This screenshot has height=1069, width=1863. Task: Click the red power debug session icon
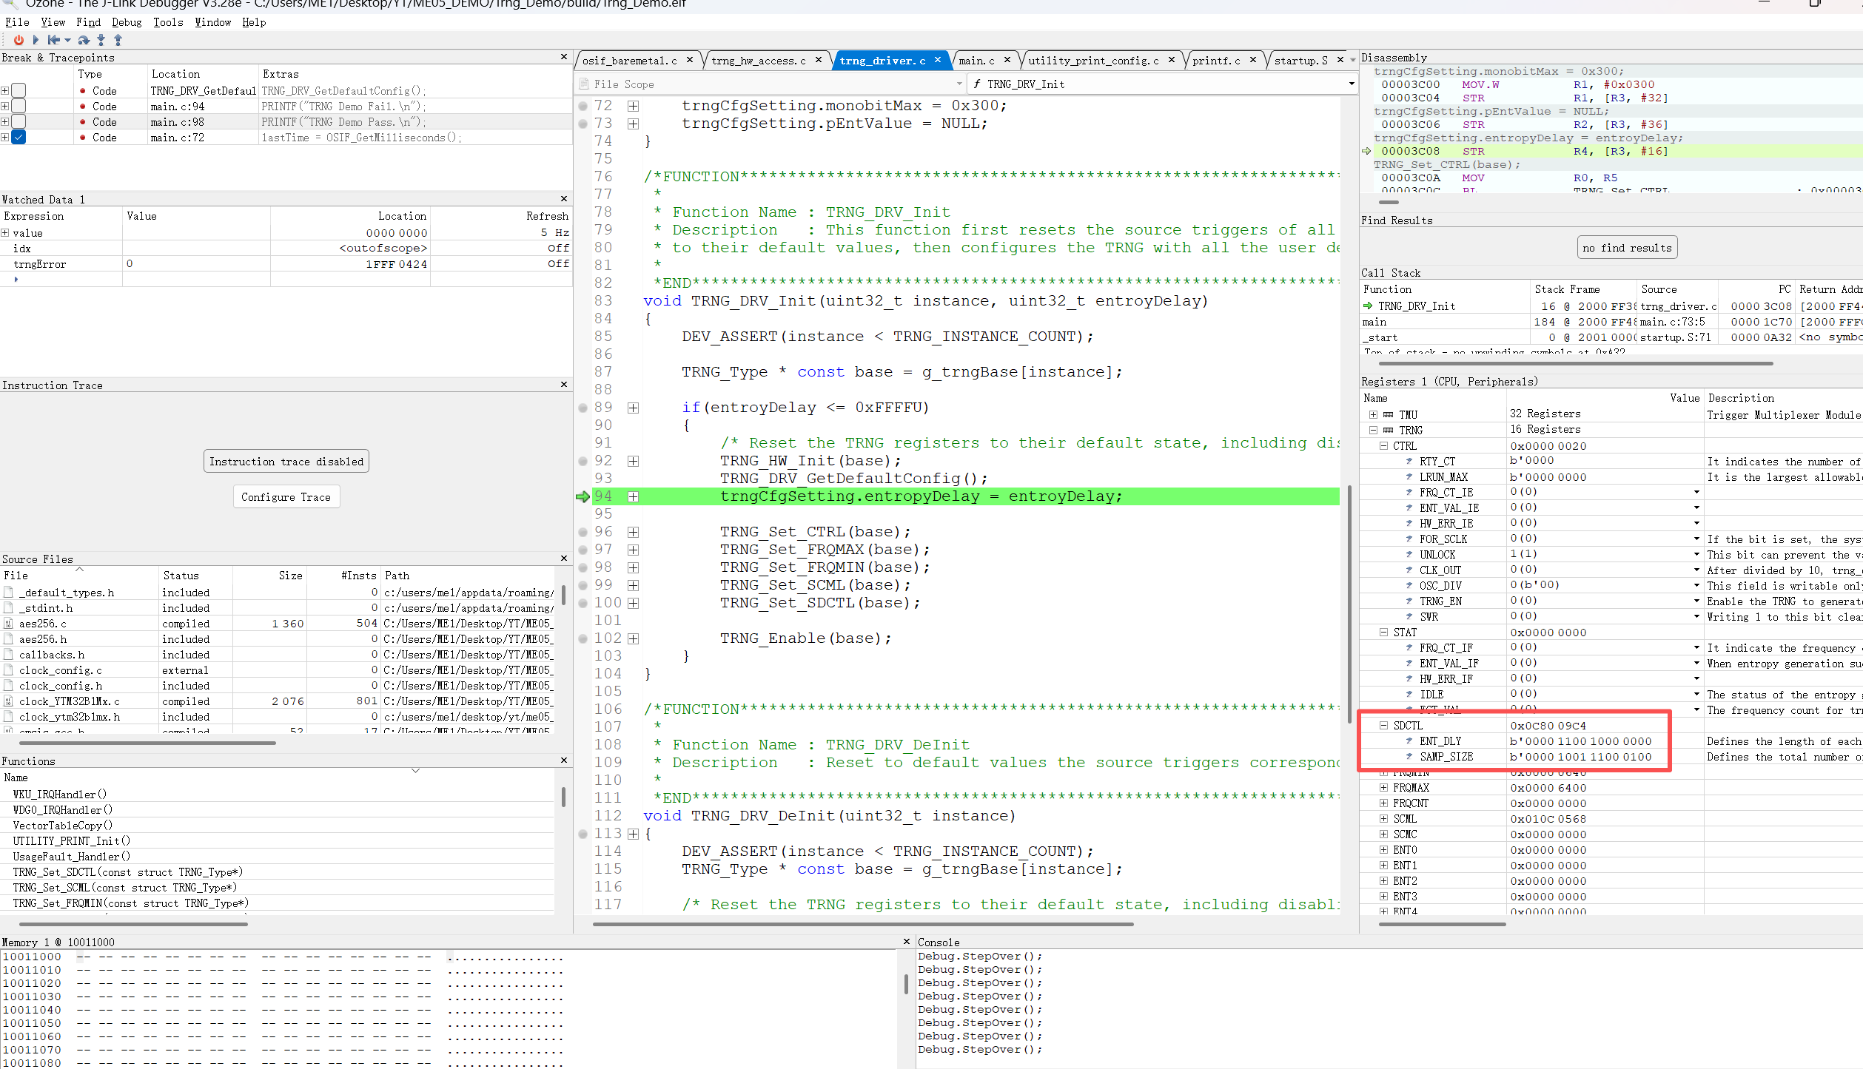[x=19, y=40]
